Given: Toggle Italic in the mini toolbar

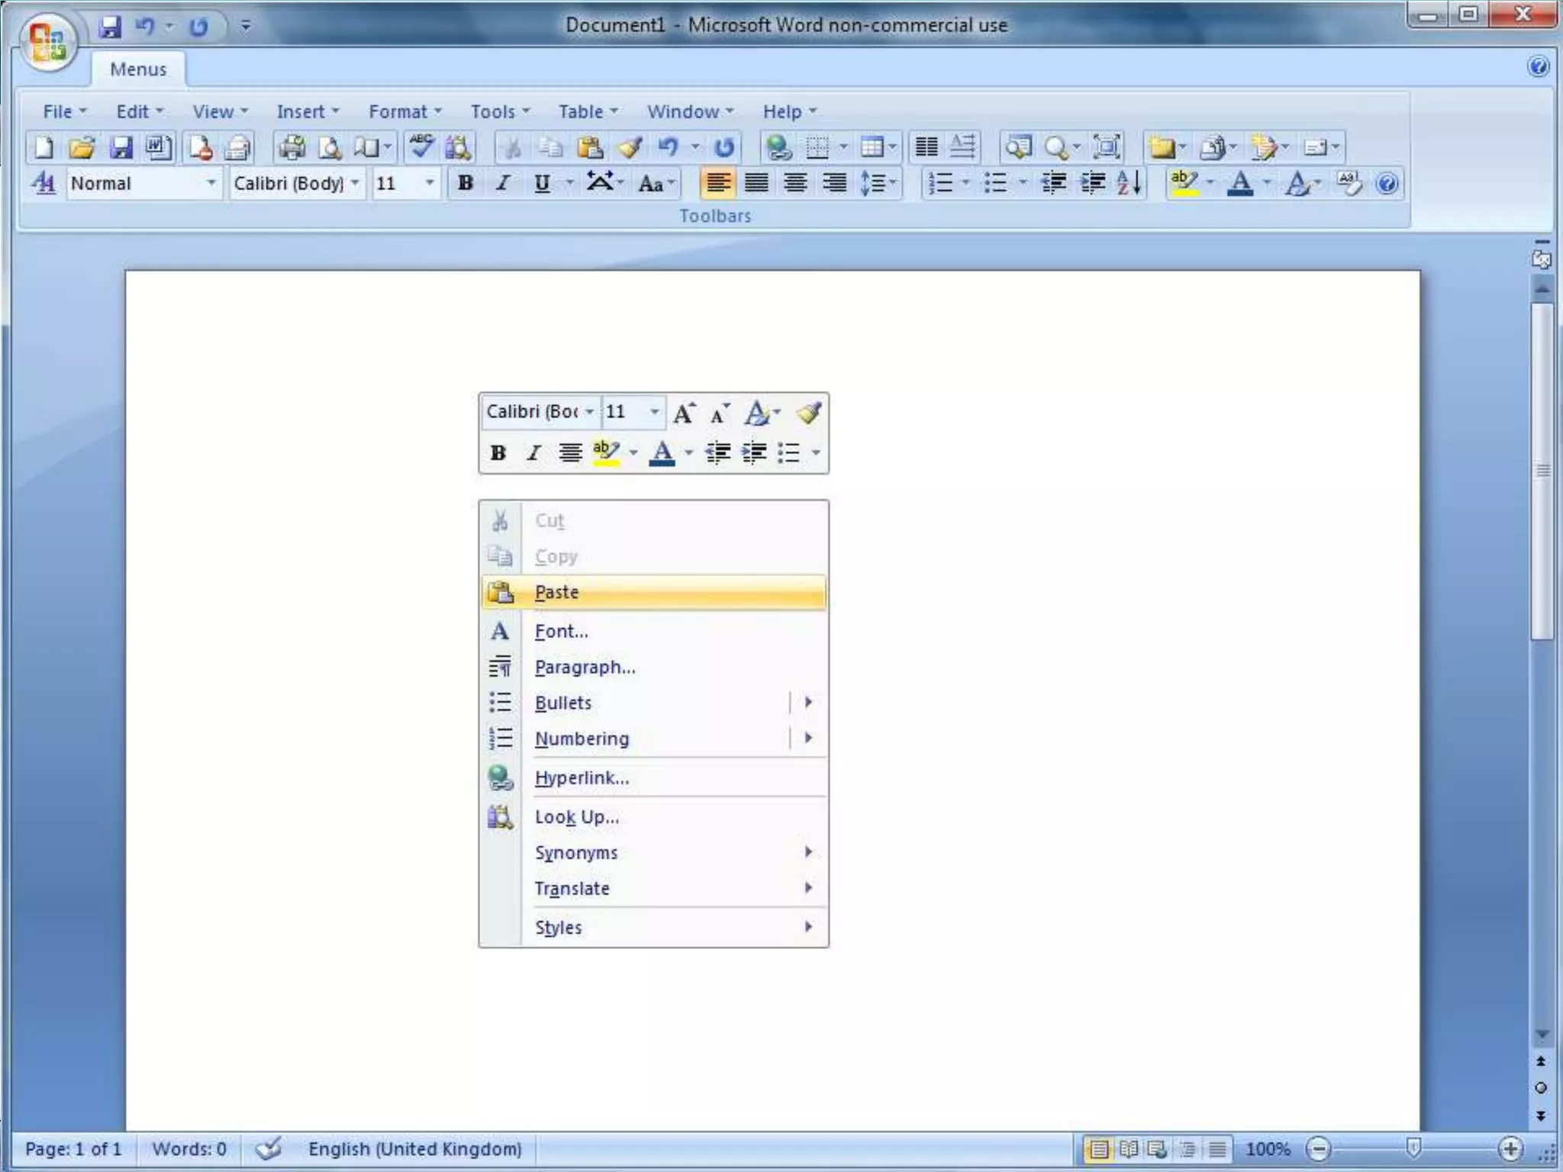Looking at the screenshot, I should [x=533, y=453].
